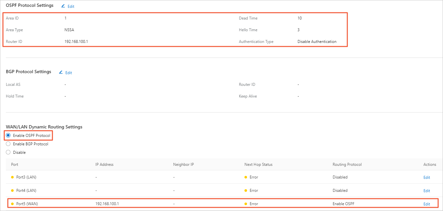The width and height of the screenshot is (443, 211).
Task: Click the Local AS label
Action: click(x=13, y=85)
